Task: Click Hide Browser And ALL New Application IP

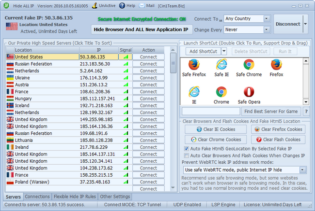Action: (x=141, y=29)
